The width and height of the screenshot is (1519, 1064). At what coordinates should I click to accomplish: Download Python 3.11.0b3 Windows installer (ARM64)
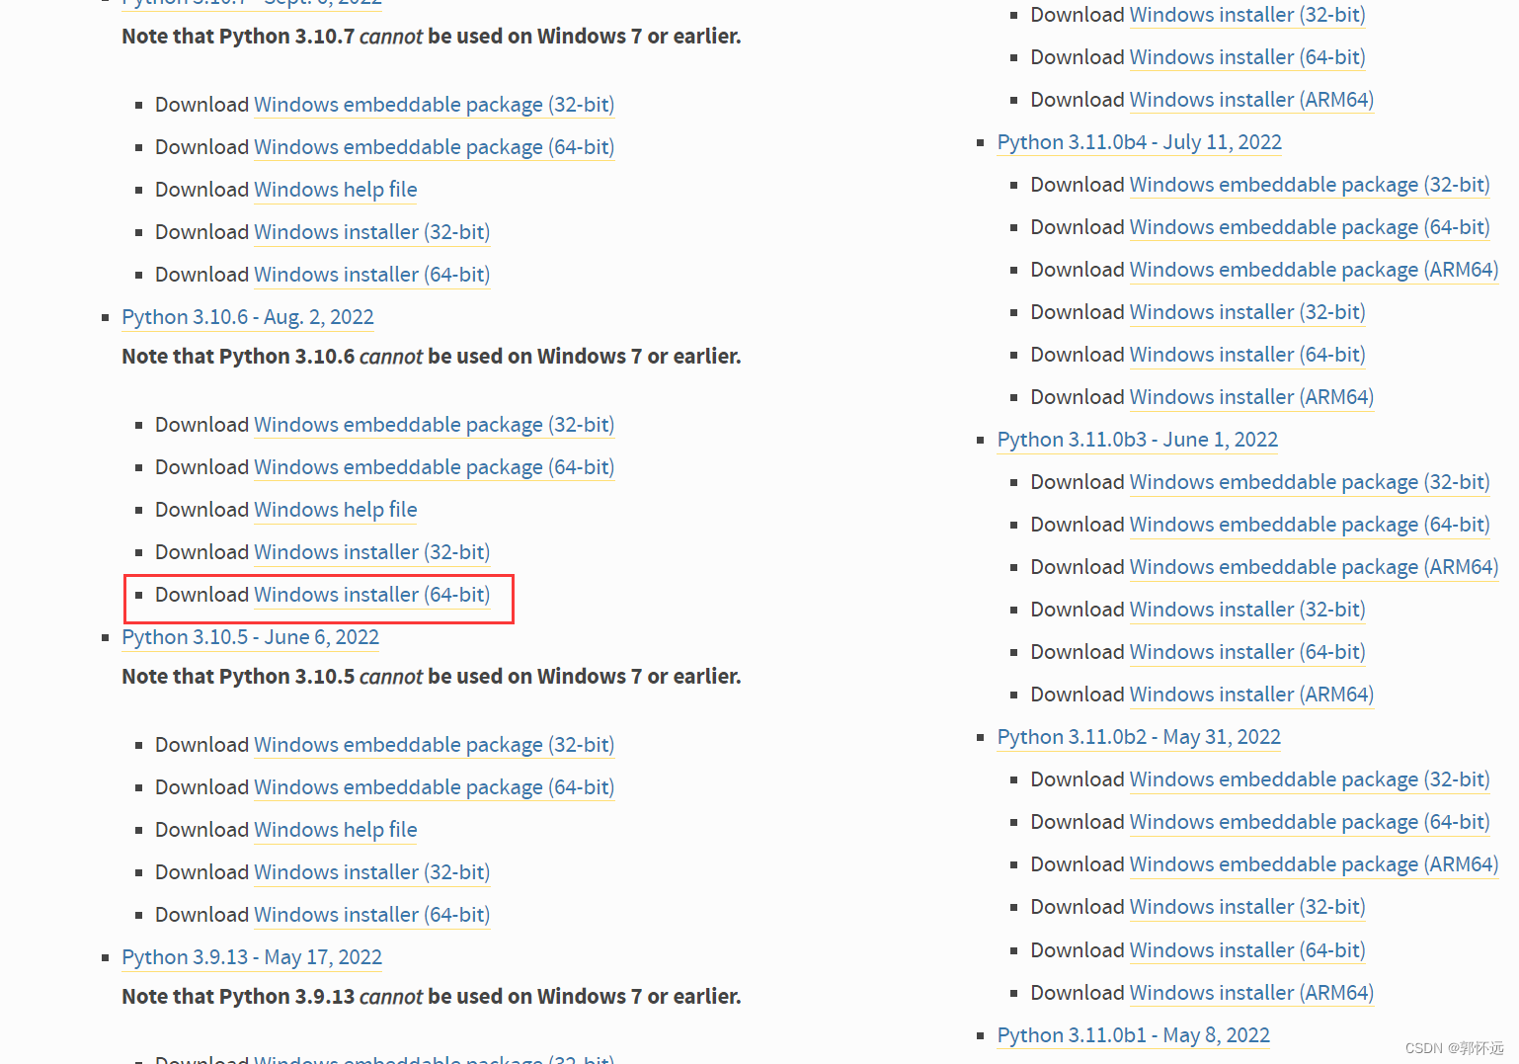click(x=1251, y=695)
